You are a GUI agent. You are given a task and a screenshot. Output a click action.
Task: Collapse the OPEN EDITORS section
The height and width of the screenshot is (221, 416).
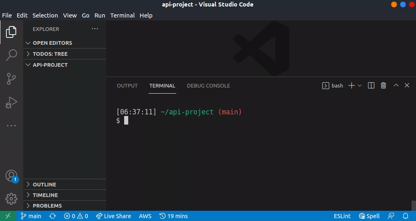coord(65,43)
